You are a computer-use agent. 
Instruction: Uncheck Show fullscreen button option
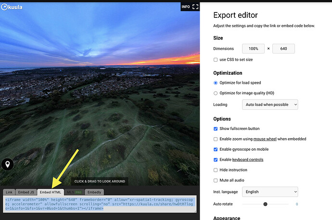(216, 129)
